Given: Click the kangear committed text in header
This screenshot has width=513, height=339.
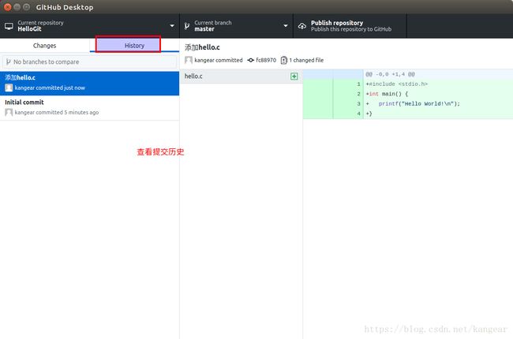Looking at the screenshot, I should 219,60.
